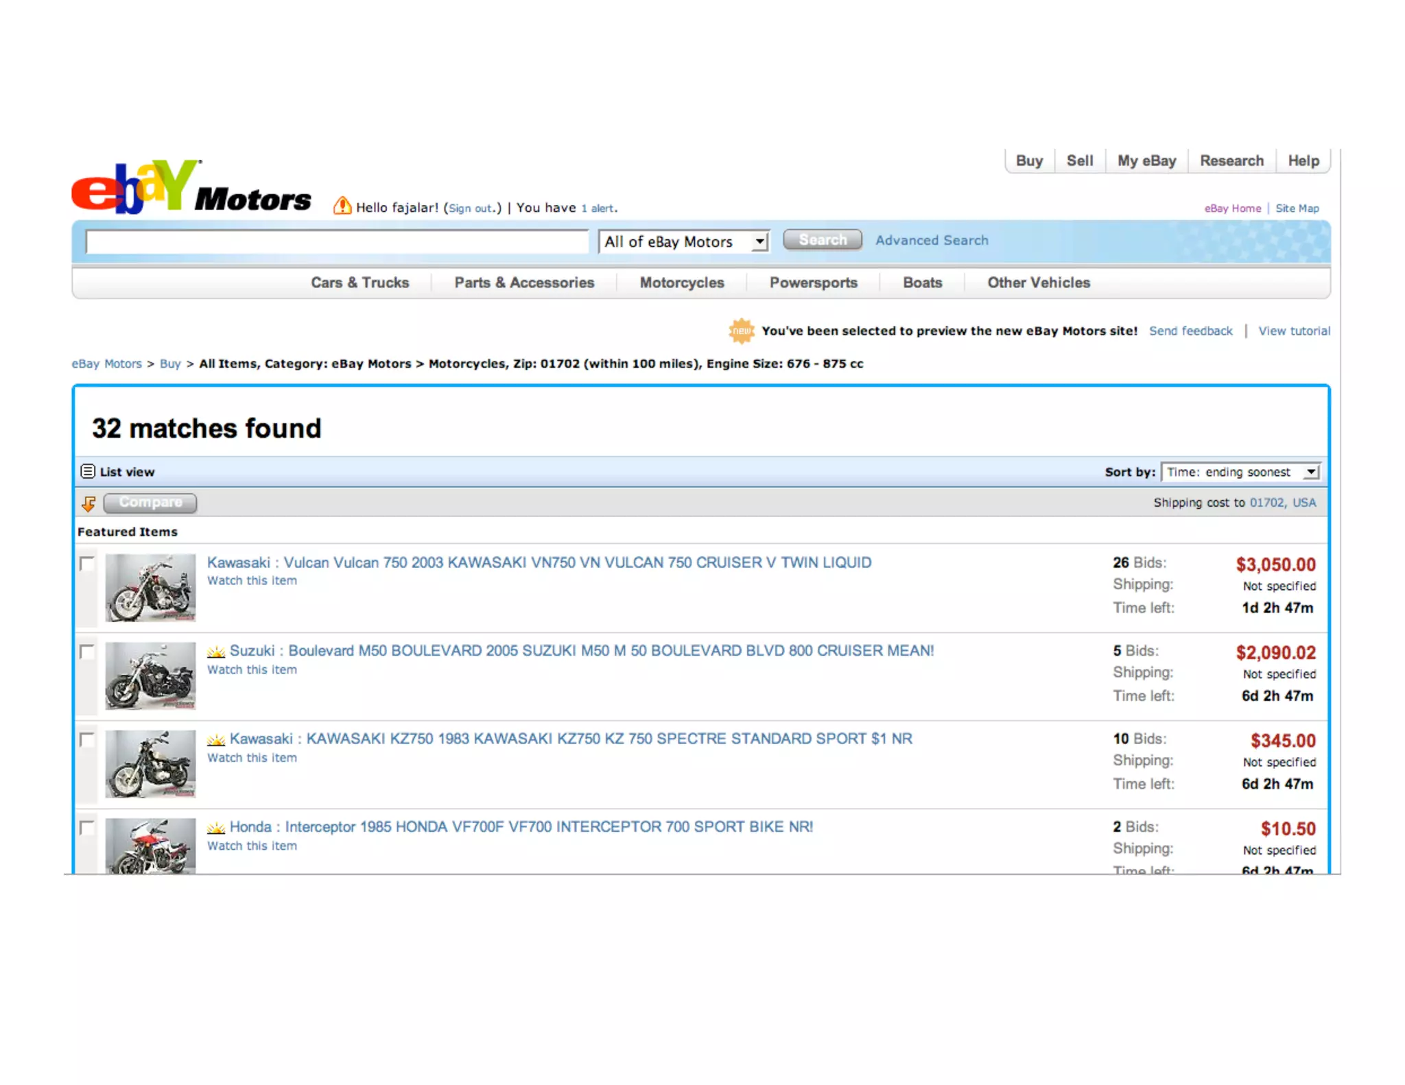The image size is (1405, 1085).
Task: Click sunrise icon beside Honda Interceptor listing
Action: [216, 827]
